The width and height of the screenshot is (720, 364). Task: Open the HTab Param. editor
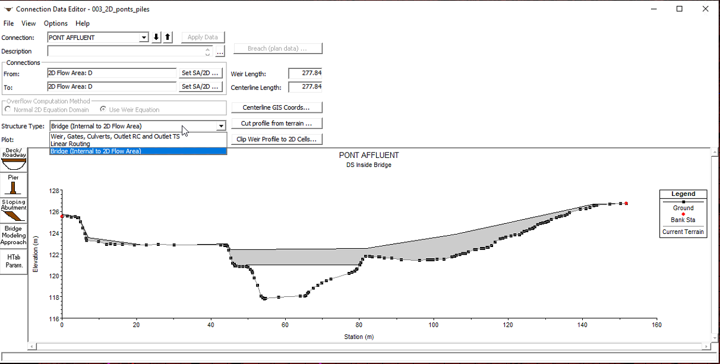pyautogui.click(x=13, y=261)
